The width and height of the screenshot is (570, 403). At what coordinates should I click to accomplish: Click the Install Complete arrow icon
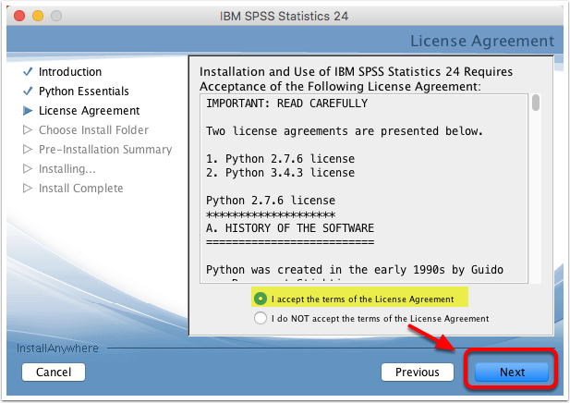click(x=28, y=188)
